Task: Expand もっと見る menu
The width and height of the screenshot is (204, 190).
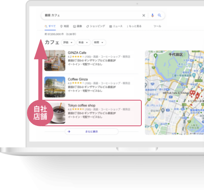Action: coord(134,26)
